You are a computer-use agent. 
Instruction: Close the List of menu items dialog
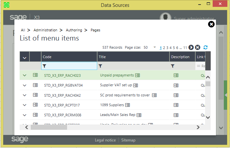tap(211, 24)
